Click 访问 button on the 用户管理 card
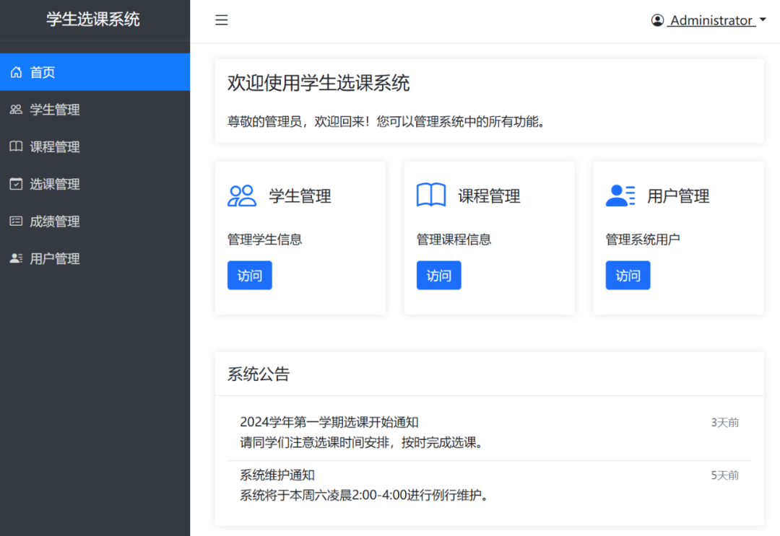 click(x=628, y=275)
